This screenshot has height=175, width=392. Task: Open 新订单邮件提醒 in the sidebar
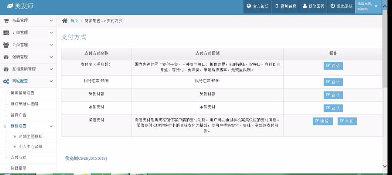pyautogui.click(x=24, y=104)
